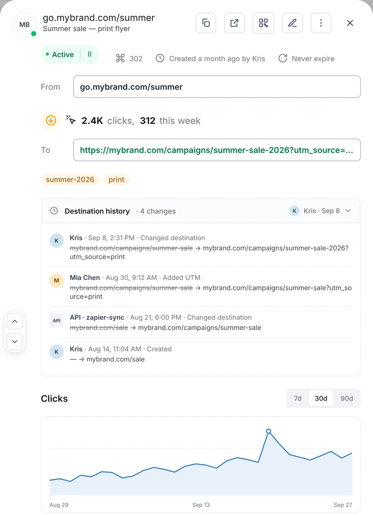Click Kris · Sep 8 in history header
Screen dimensions: 373x515
coord(322,211)
